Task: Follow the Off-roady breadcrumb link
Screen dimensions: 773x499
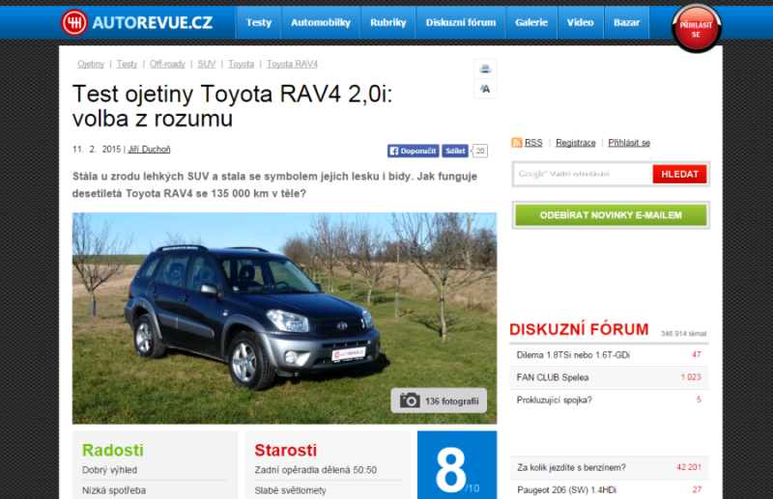Action: (167, 64)
